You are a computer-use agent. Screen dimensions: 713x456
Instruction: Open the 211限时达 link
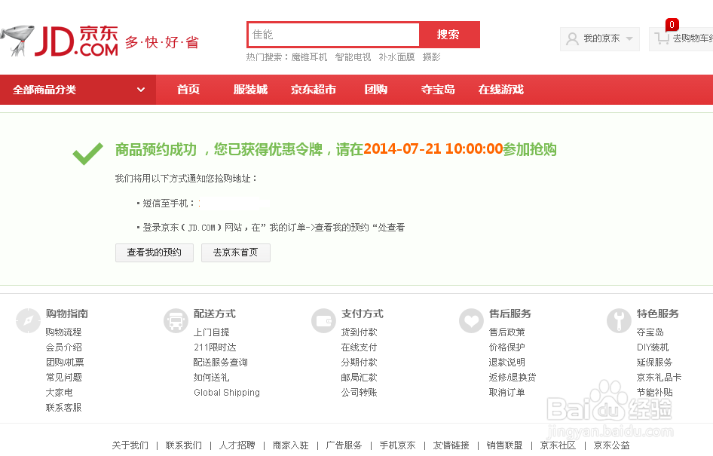coord(215,347)
